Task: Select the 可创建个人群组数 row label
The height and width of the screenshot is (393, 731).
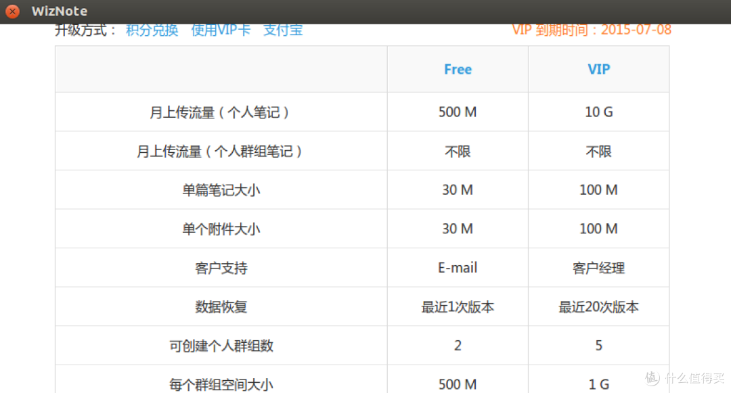Action: pyautogui.click(x=221, y=346)
